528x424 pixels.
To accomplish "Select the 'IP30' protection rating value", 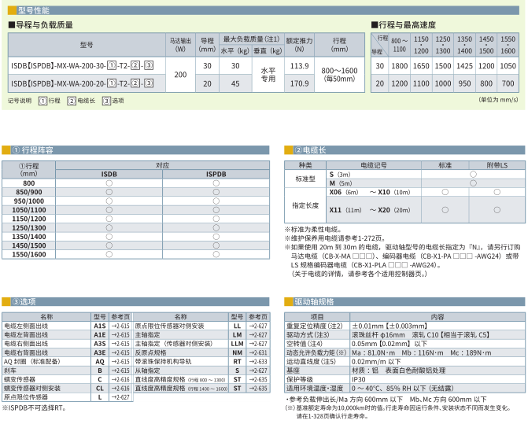I will point(358,379).
